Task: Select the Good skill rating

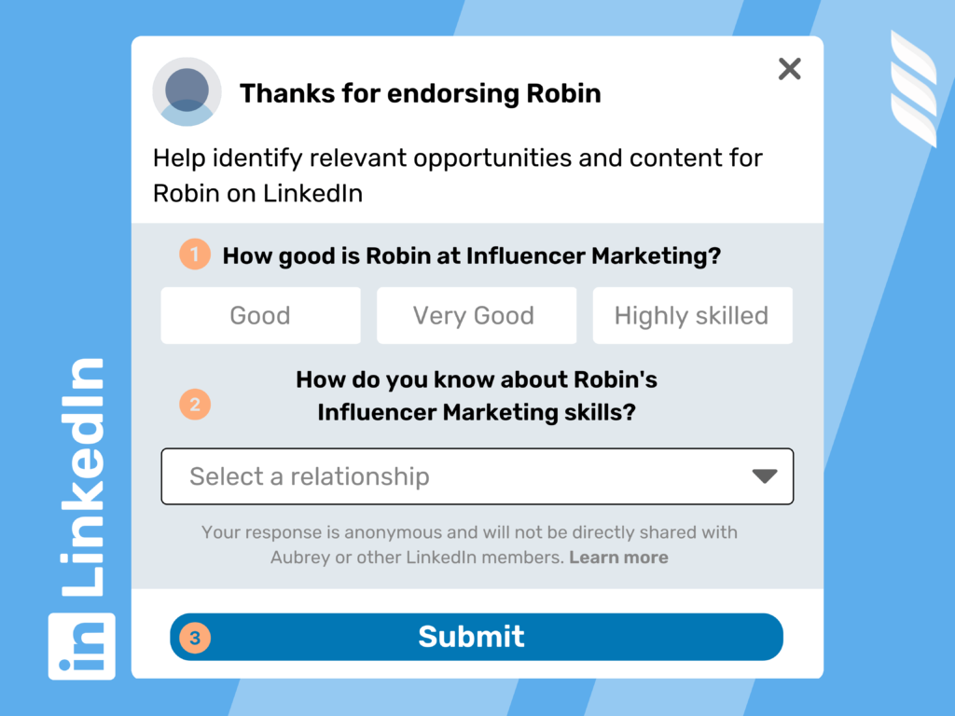Action: [x=260, y=315]
